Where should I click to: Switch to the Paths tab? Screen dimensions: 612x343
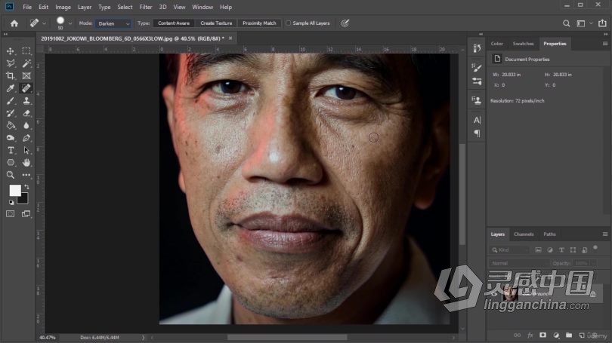pos(549,234)
